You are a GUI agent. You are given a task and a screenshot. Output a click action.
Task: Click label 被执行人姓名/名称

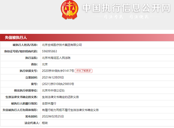[25, 45]
